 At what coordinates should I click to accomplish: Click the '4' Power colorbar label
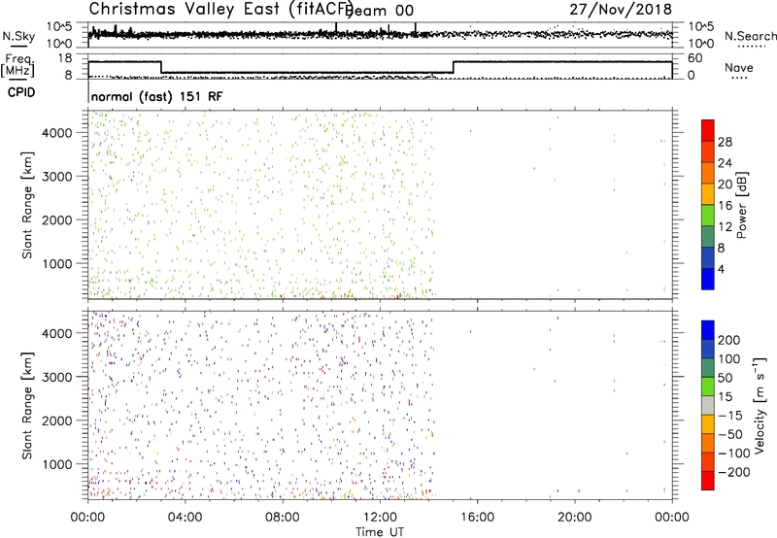721,269
